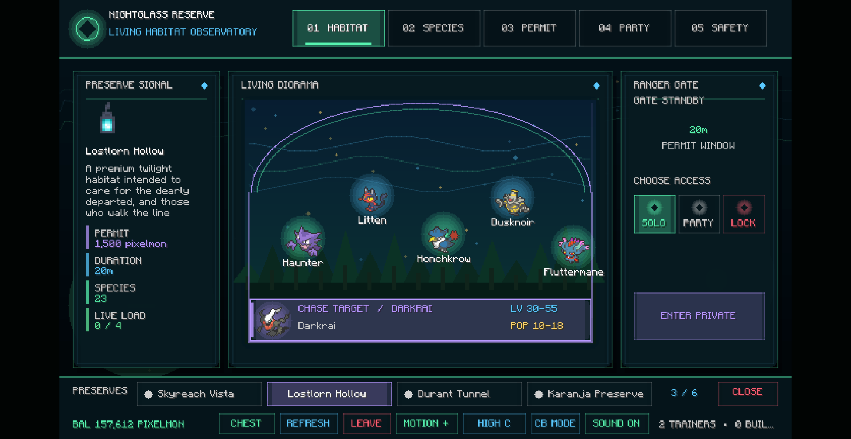Choose LOCK access mode
Screen dimensions: 851x439
pyautogui.click(x=744, y=214)
